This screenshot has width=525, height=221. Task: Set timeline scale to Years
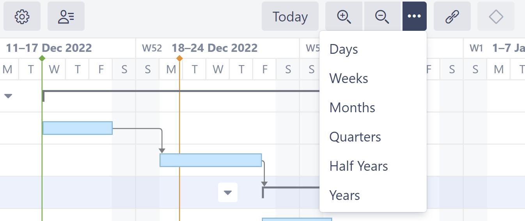pos(344,195)
